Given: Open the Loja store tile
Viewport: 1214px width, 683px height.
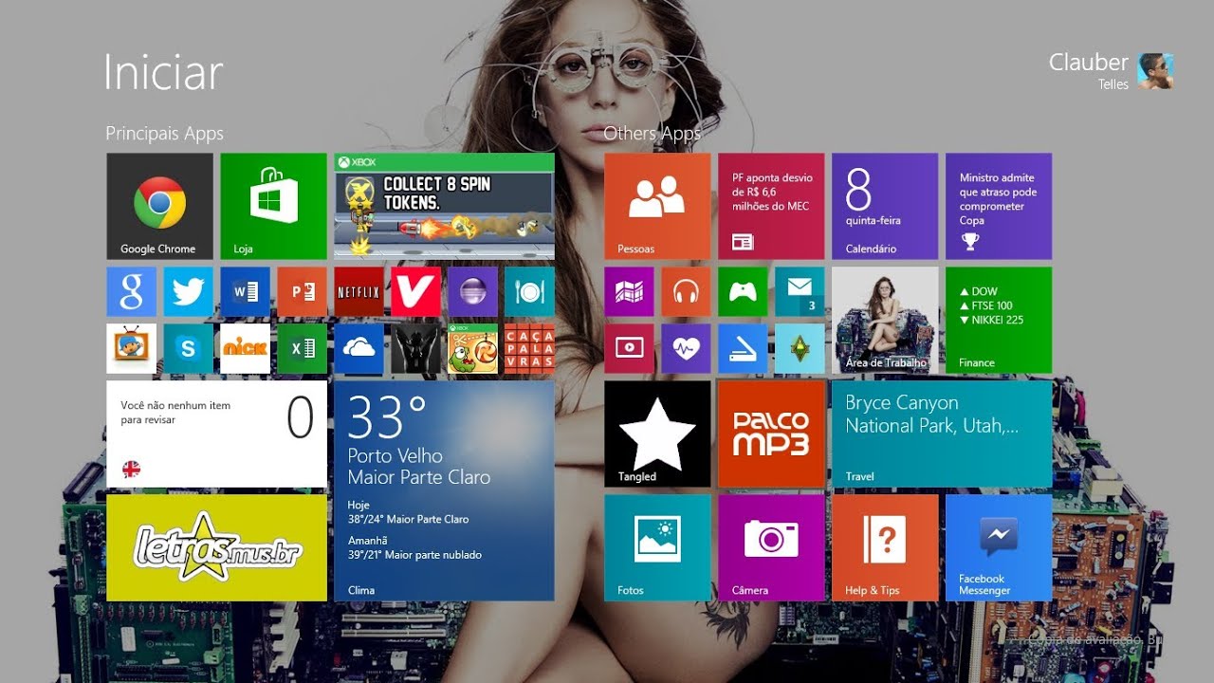Looking at the screenshot, I should pos(273,207).
